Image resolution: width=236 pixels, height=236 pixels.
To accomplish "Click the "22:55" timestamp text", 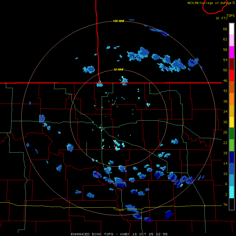I will (x=162, y=234).
